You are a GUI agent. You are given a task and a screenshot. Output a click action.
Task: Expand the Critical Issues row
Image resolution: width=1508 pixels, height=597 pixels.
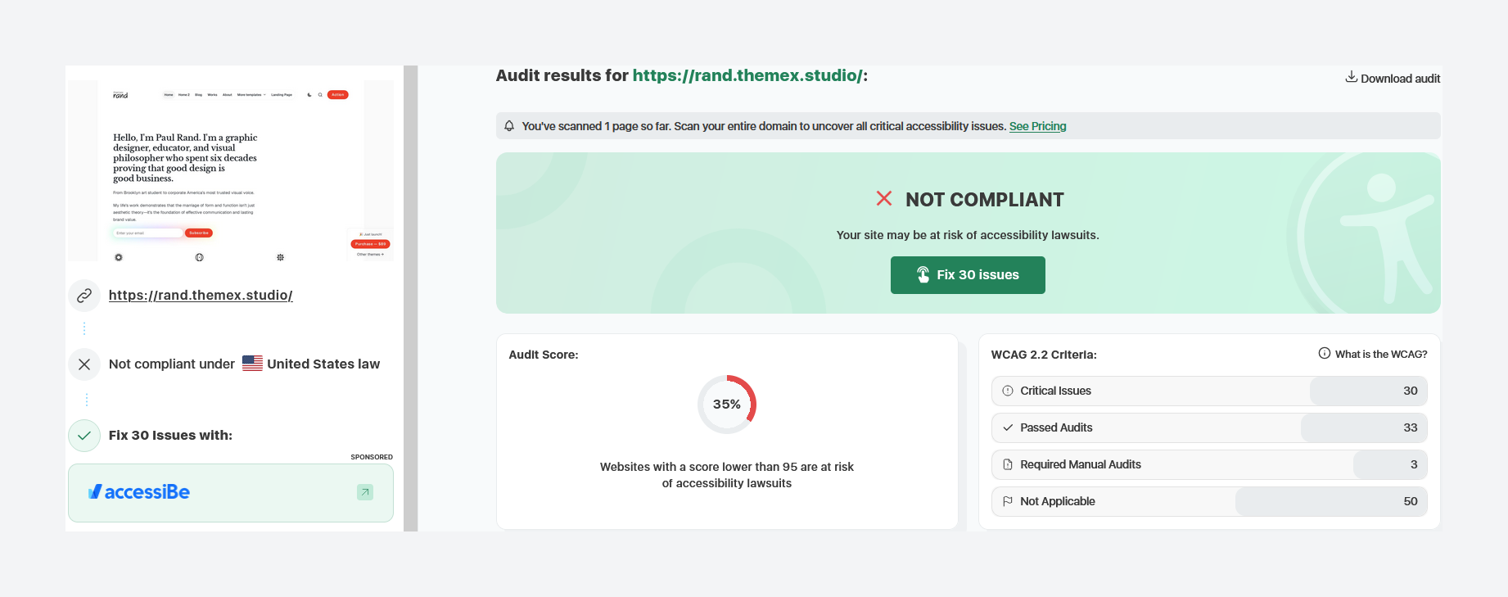click(x=1208, y=391)
